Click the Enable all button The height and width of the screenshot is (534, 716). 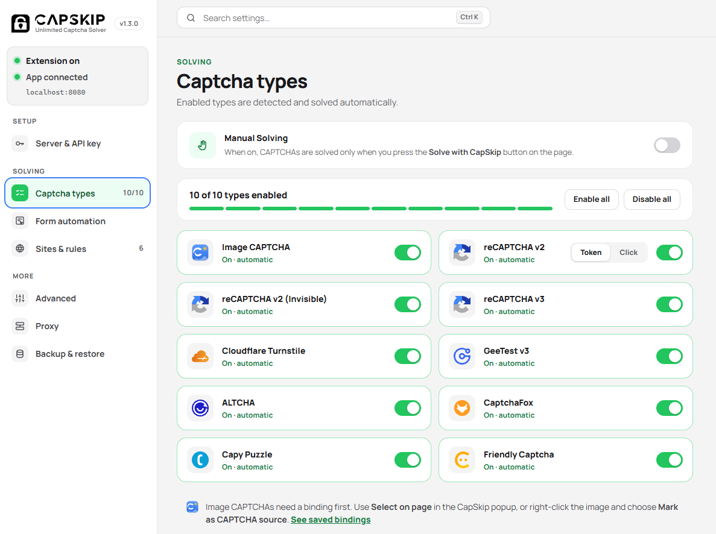[x=591, y=199]
